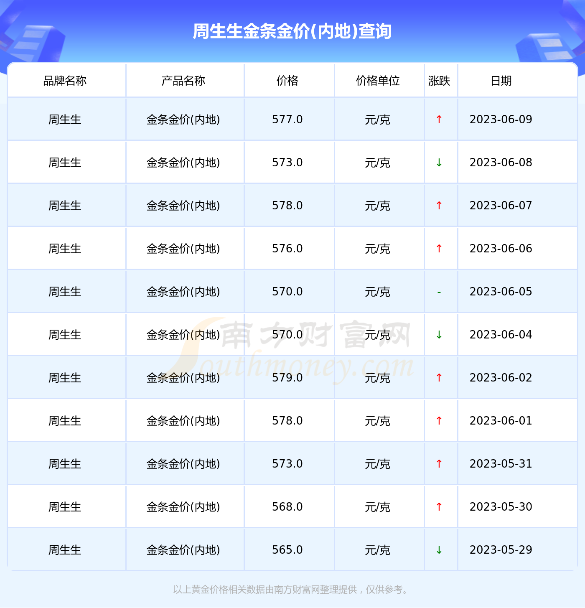Image resolution: width=585 pixels, height=608 pixels.
Task: Click the down arrow in the 2023-05-29 row
Action: (x=439, y=550)
